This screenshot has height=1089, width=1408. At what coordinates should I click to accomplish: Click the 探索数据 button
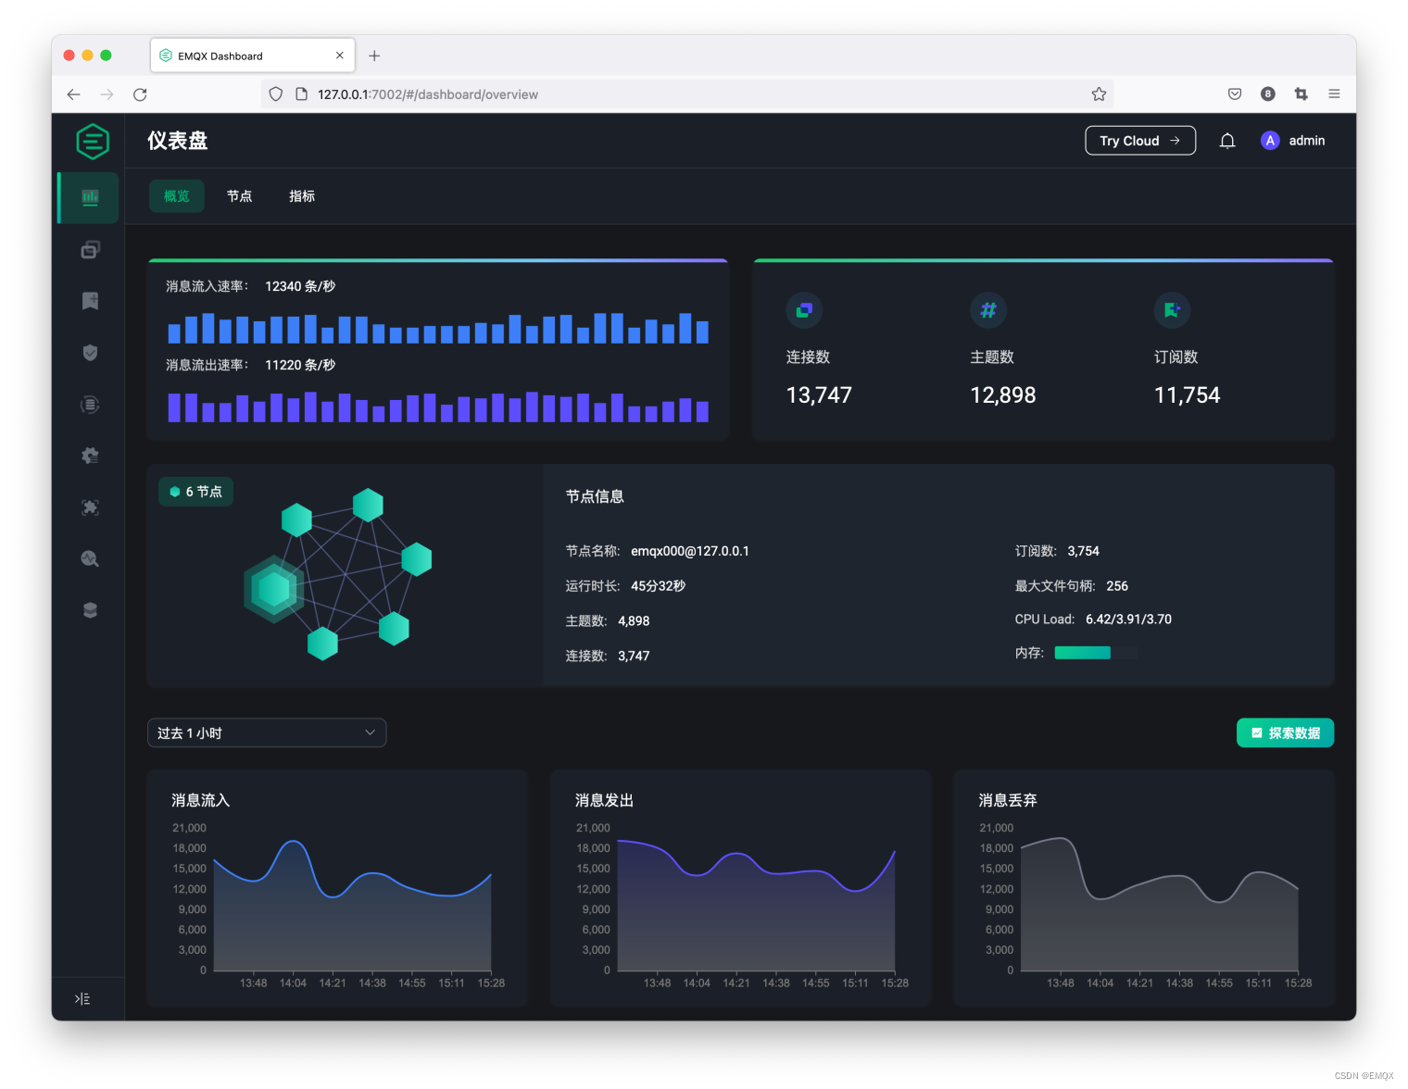point(1285,732)
